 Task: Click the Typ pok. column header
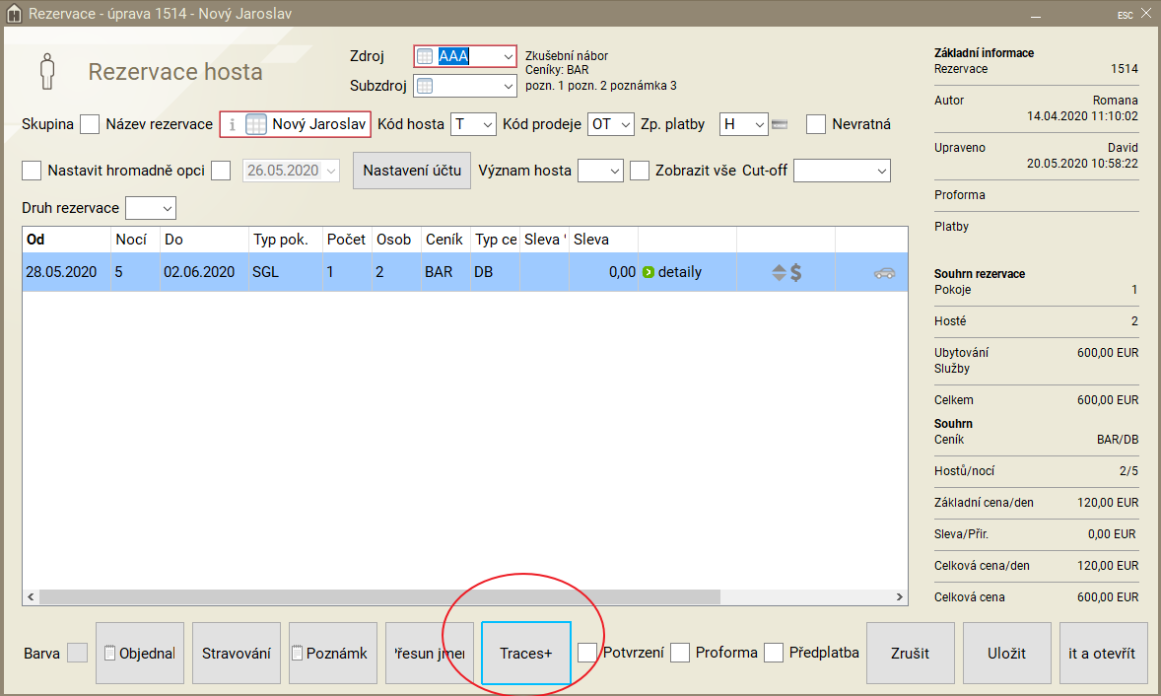click(x=281, y=240)
